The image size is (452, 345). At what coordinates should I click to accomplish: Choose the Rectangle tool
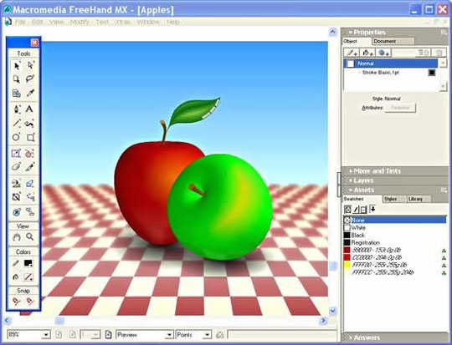[30, 137]
